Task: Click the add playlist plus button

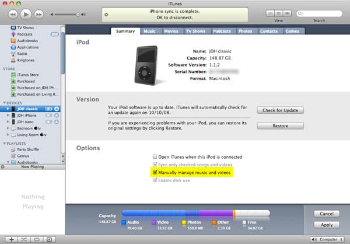Action: tap(12, 239)
